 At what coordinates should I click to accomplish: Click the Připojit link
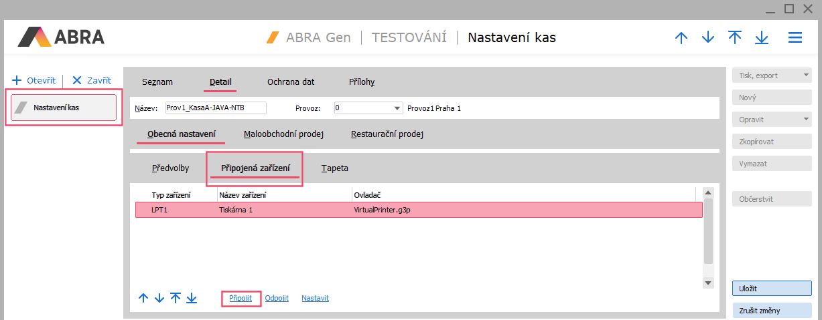(x=241, y=299)
